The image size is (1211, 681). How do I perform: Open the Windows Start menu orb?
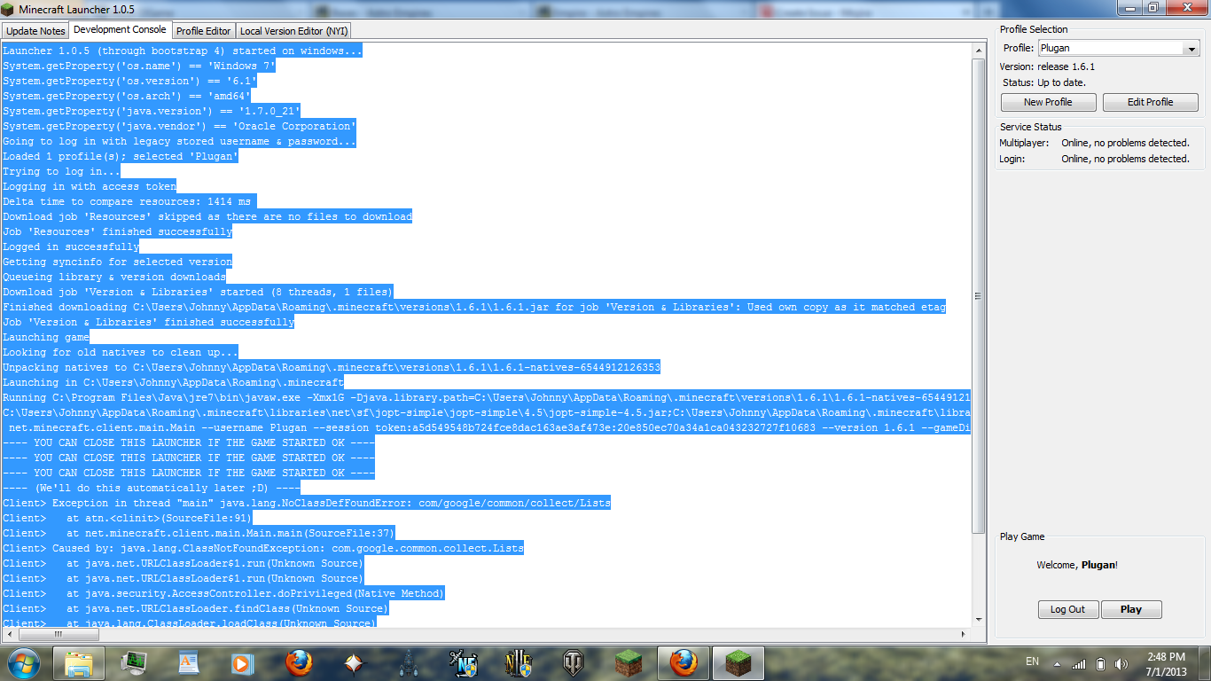(x=24, y=662)
